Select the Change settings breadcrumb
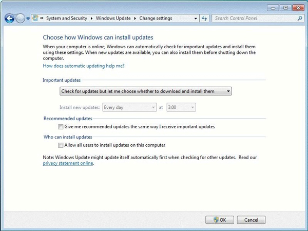Screen dimensions: 308x231 156,18
